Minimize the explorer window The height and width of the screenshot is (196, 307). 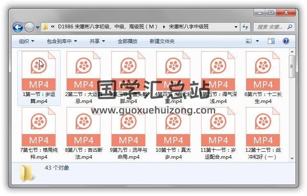pos(260,13)
